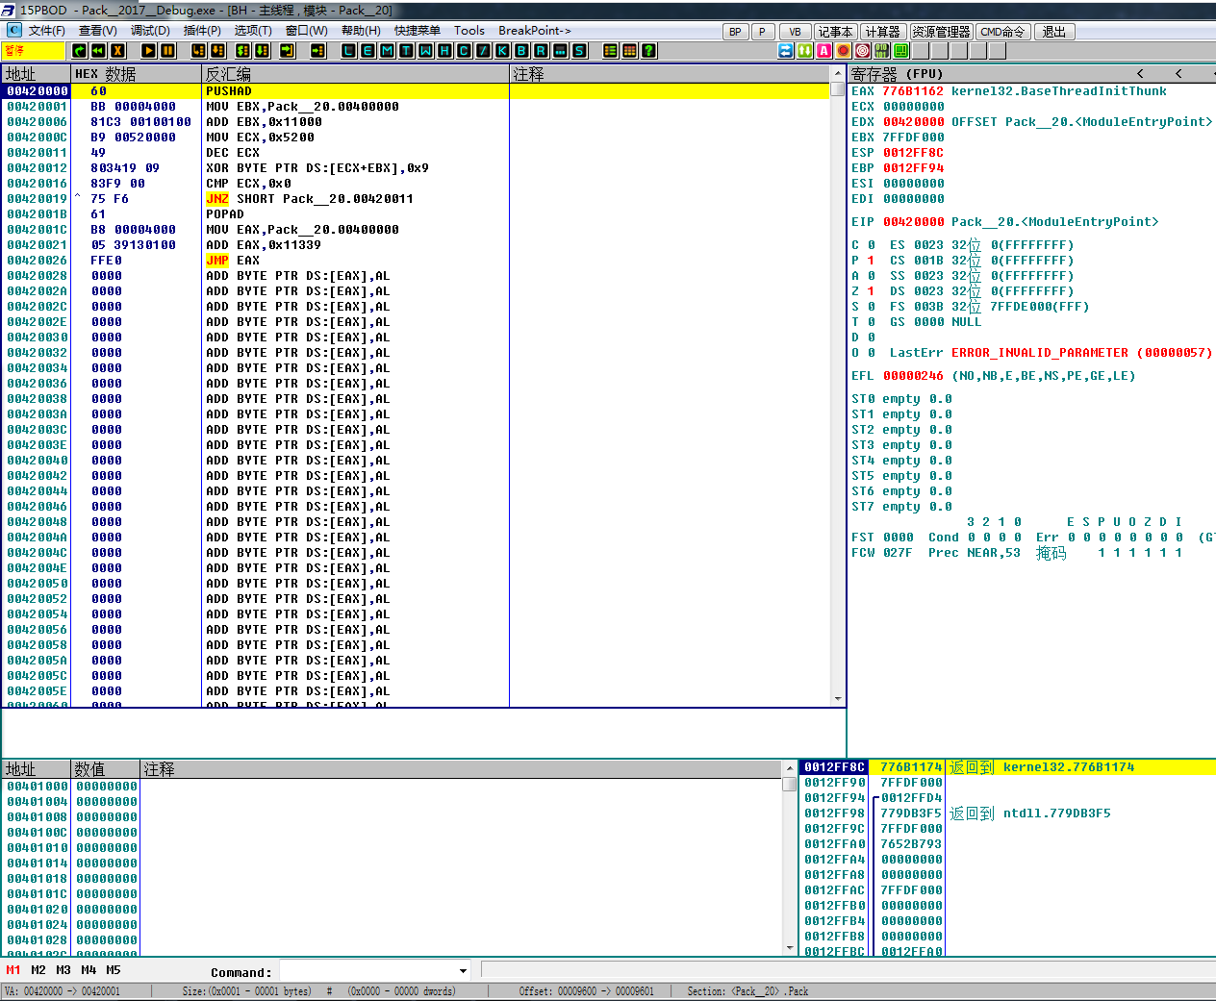Click the red record circle plugin icon
The width and height of the screenshot is (1216, 1001).
click(844, 51)
